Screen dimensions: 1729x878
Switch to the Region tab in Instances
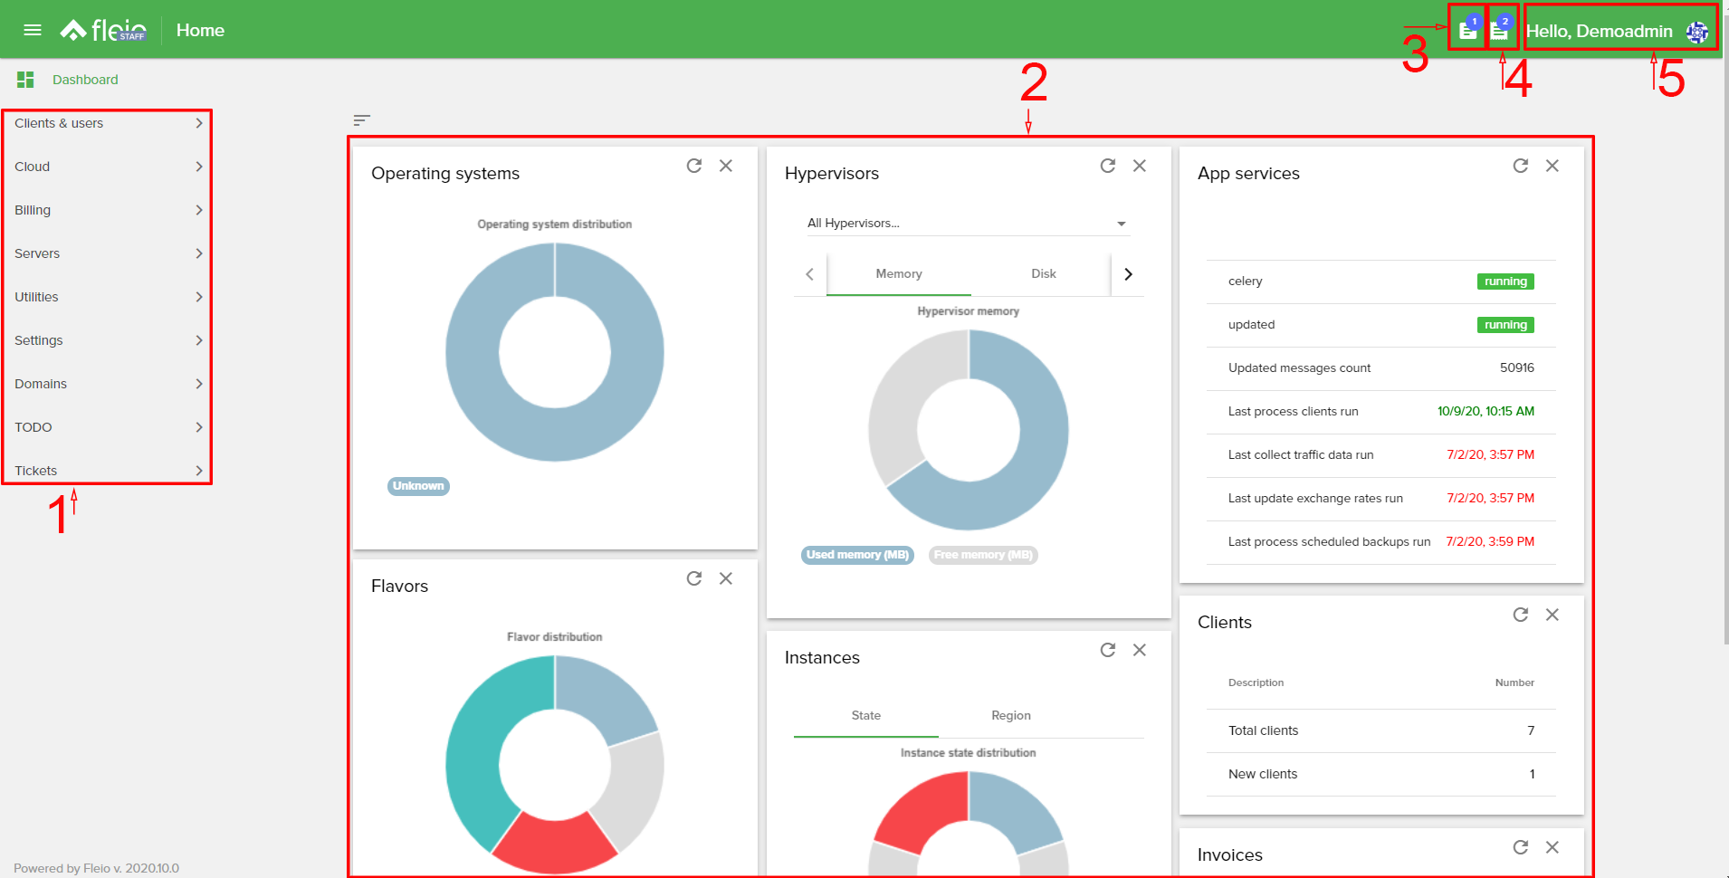pos(1010,715)
